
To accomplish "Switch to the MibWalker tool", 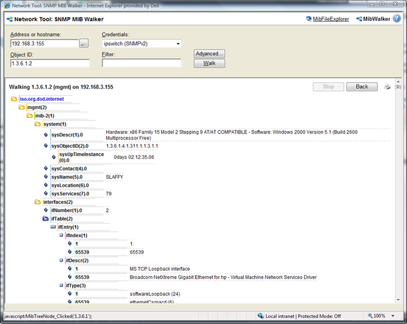I will tap(376, 19).
